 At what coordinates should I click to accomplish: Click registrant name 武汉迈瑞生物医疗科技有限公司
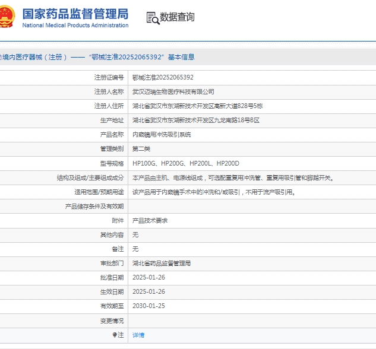tap(173, 92)
